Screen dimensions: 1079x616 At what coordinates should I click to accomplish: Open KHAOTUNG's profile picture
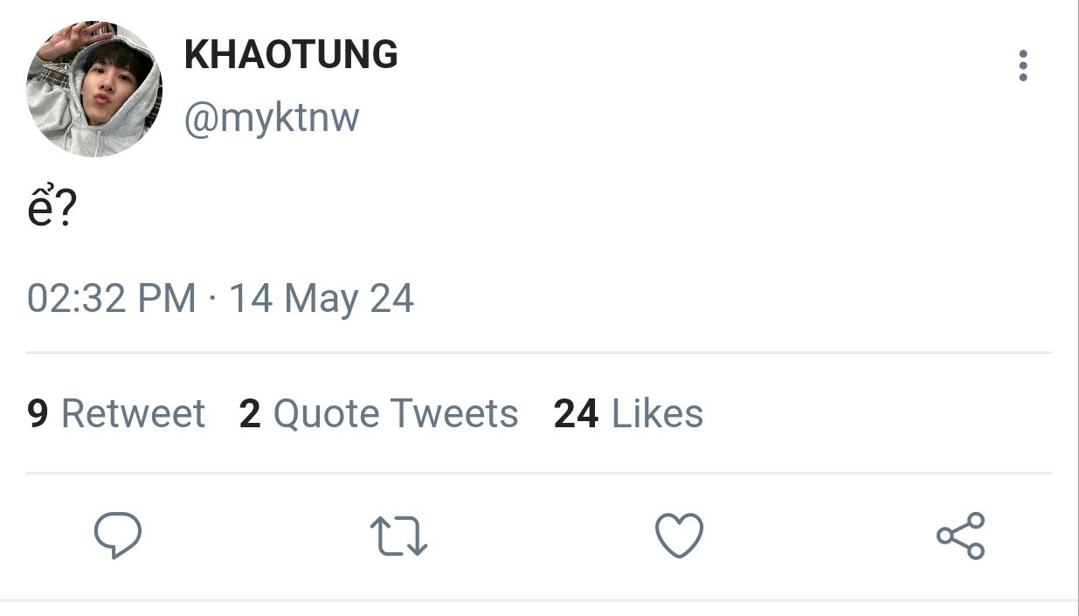click(x=94, y=89)
